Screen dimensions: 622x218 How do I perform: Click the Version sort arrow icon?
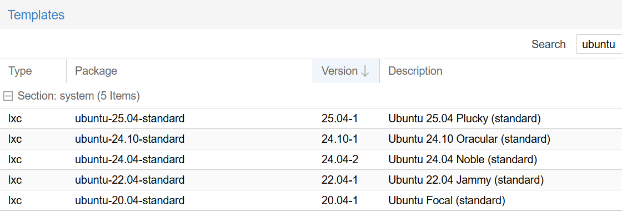pos(365,71)
